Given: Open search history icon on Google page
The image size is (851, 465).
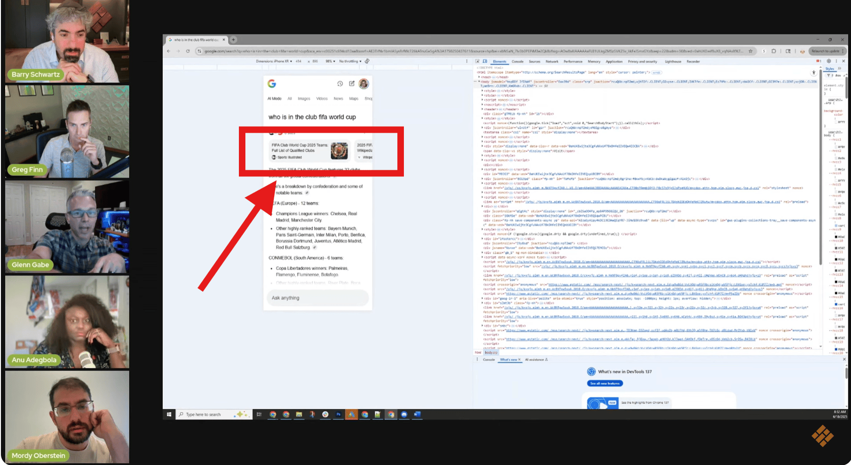Looking at the screenshot, I should pyautogui.click(x=340, y=84).
